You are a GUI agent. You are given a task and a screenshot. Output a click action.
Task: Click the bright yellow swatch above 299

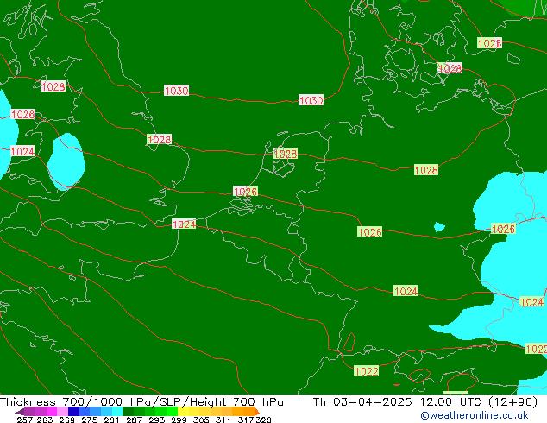click(184, 411)
